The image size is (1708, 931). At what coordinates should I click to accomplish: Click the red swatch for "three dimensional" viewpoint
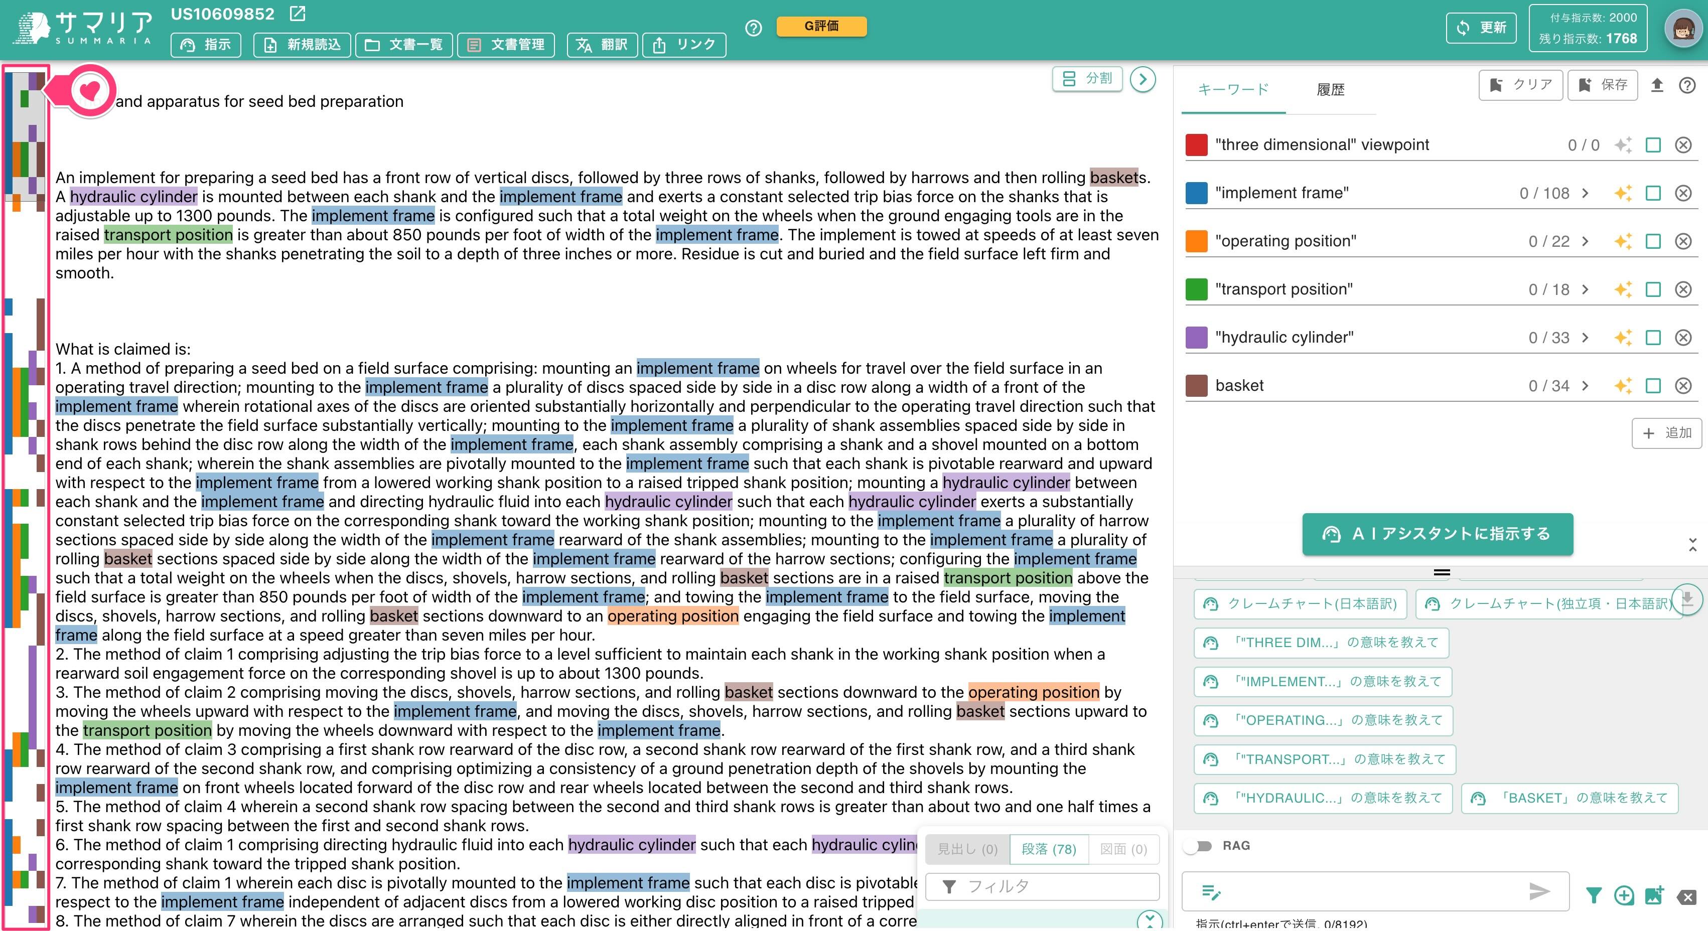click(1196, 145)
